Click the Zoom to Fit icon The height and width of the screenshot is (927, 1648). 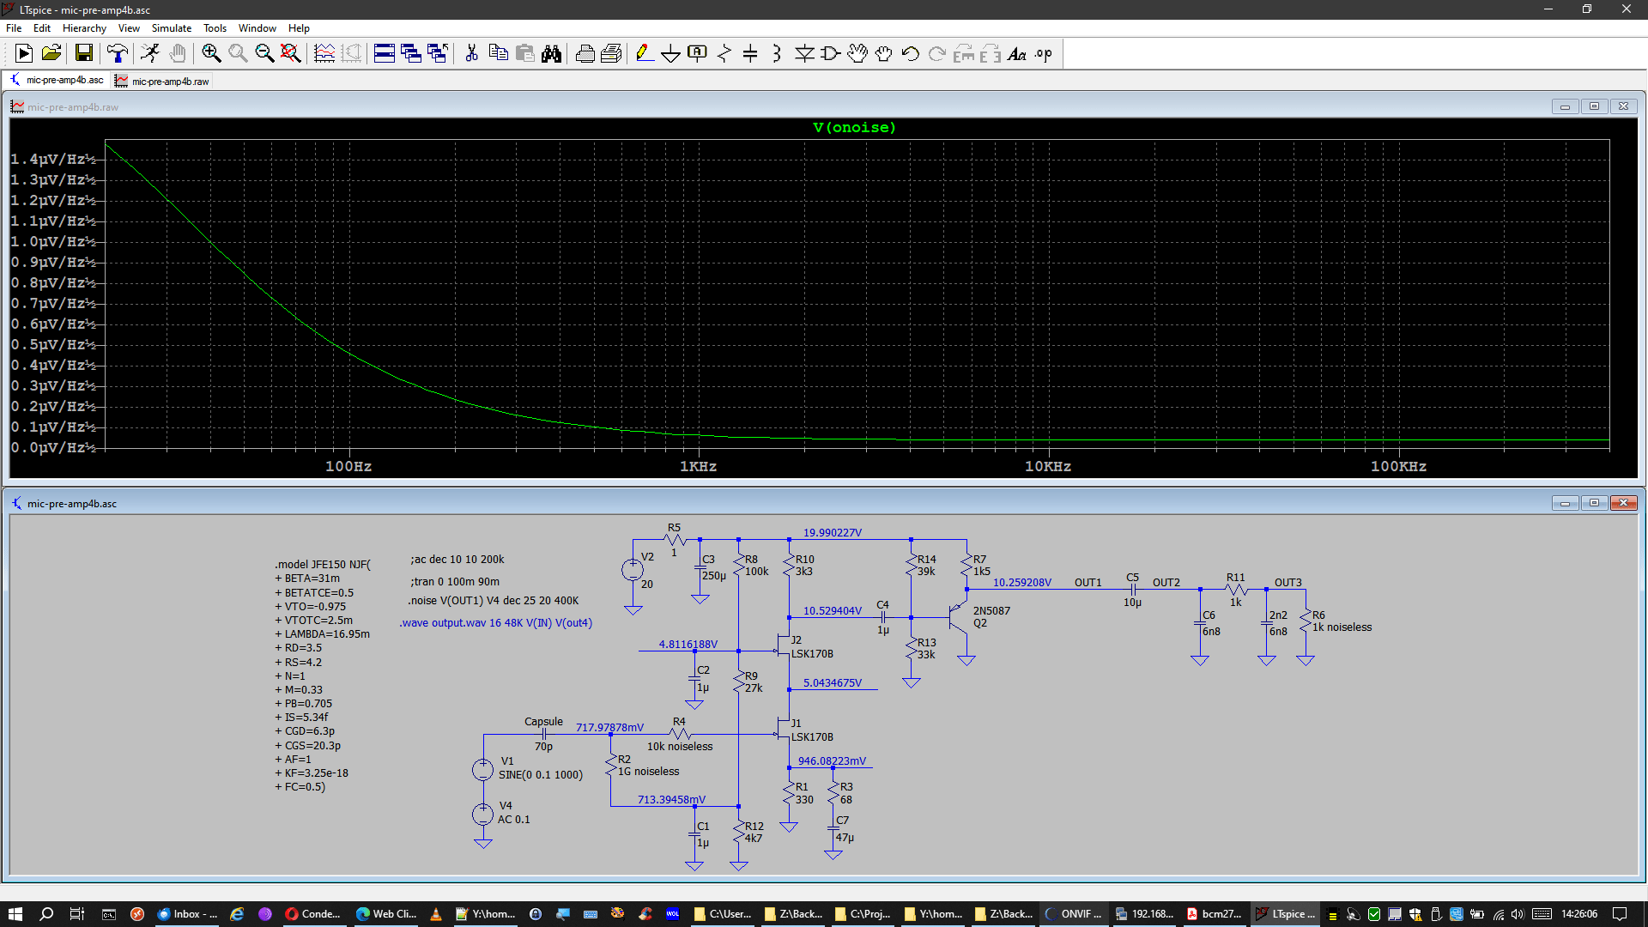291,53
